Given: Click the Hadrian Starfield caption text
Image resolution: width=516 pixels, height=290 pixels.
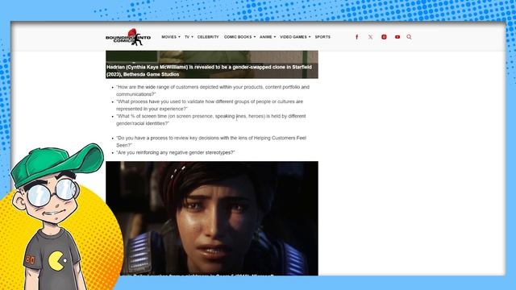Looking at the screenshot, I should (x=209, y=71).
